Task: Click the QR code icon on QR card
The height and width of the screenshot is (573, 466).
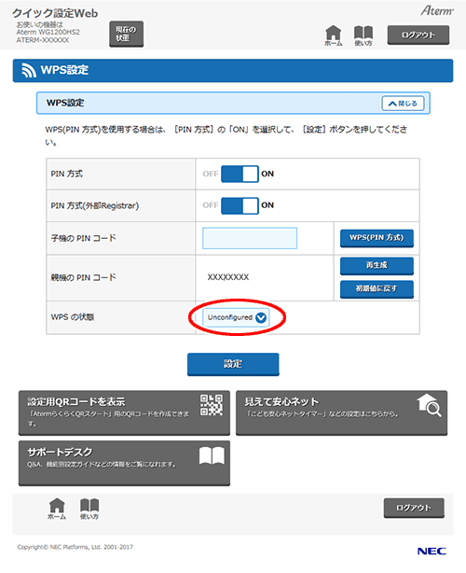Action: 212,404
